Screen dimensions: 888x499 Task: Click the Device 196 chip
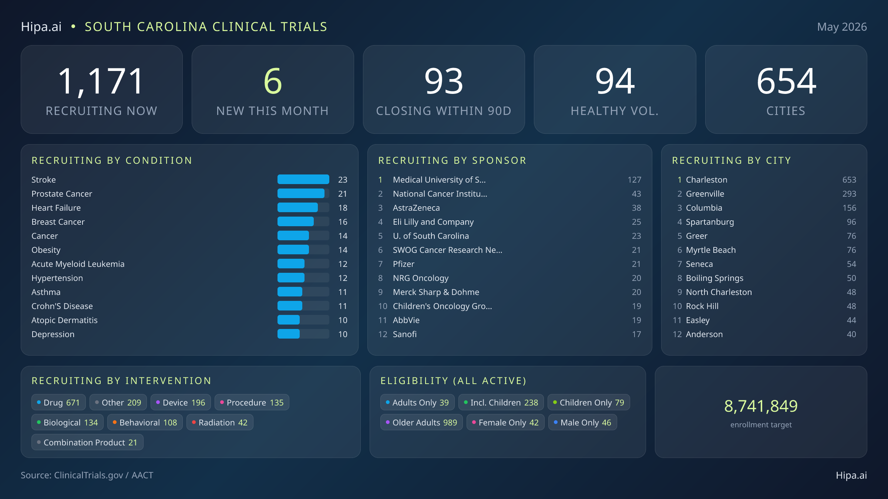[x=181, y=403]
